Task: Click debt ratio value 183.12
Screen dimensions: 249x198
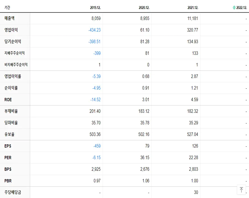Action: [144, 111]
